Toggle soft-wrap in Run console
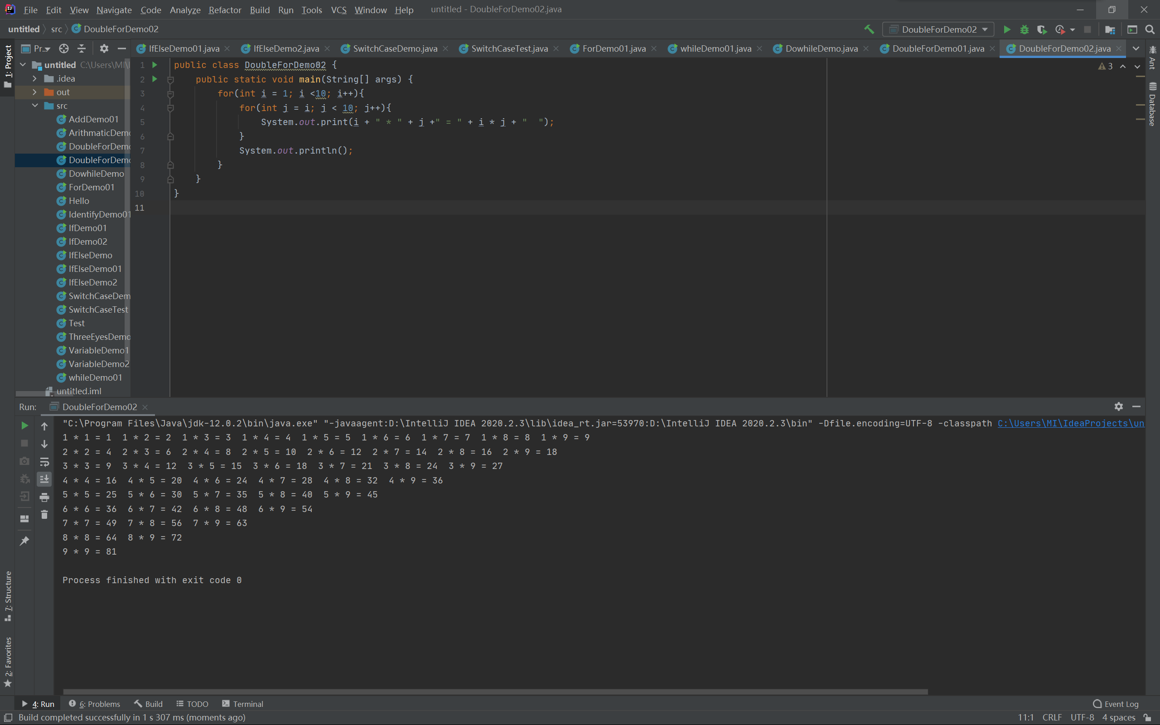 click(x=44, y=462)
